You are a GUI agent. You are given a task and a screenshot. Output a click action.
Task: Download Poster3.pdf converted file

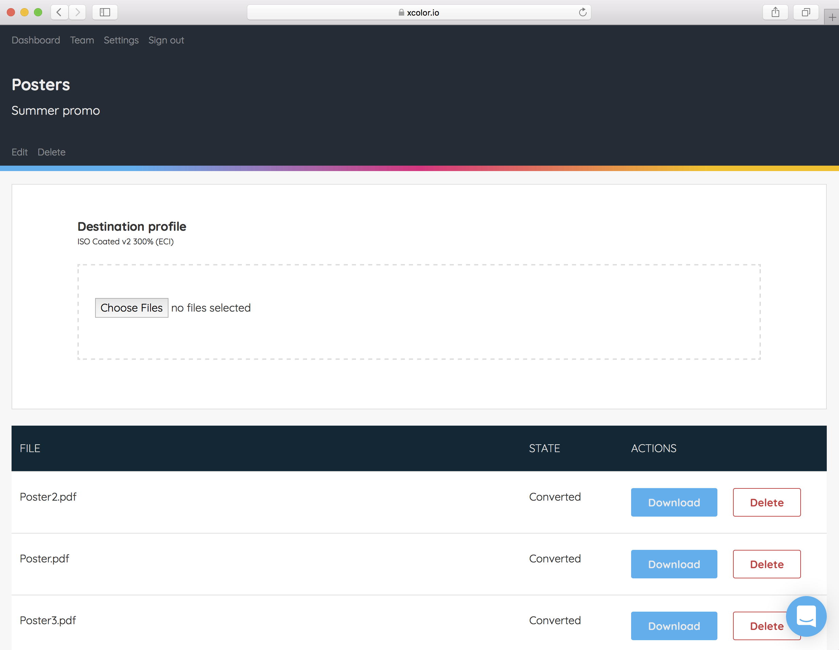click(x=674, y=626)
